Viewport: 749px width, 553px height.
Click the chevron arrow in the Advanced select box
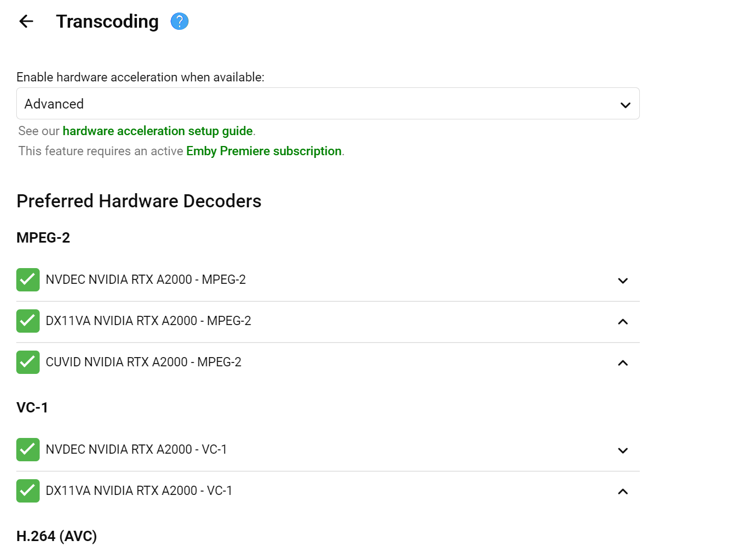625,105
